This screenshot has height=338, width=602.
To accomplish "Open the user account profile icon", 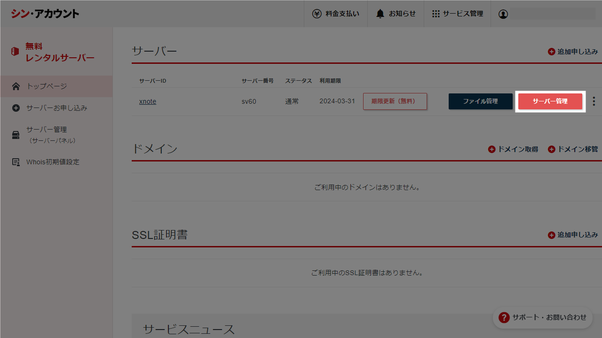I will point(503,14).
